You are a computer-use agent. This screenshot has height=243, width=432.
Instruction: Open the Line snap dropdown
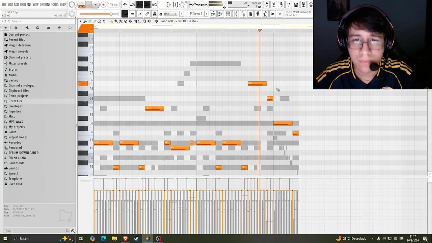pos(170,14)
